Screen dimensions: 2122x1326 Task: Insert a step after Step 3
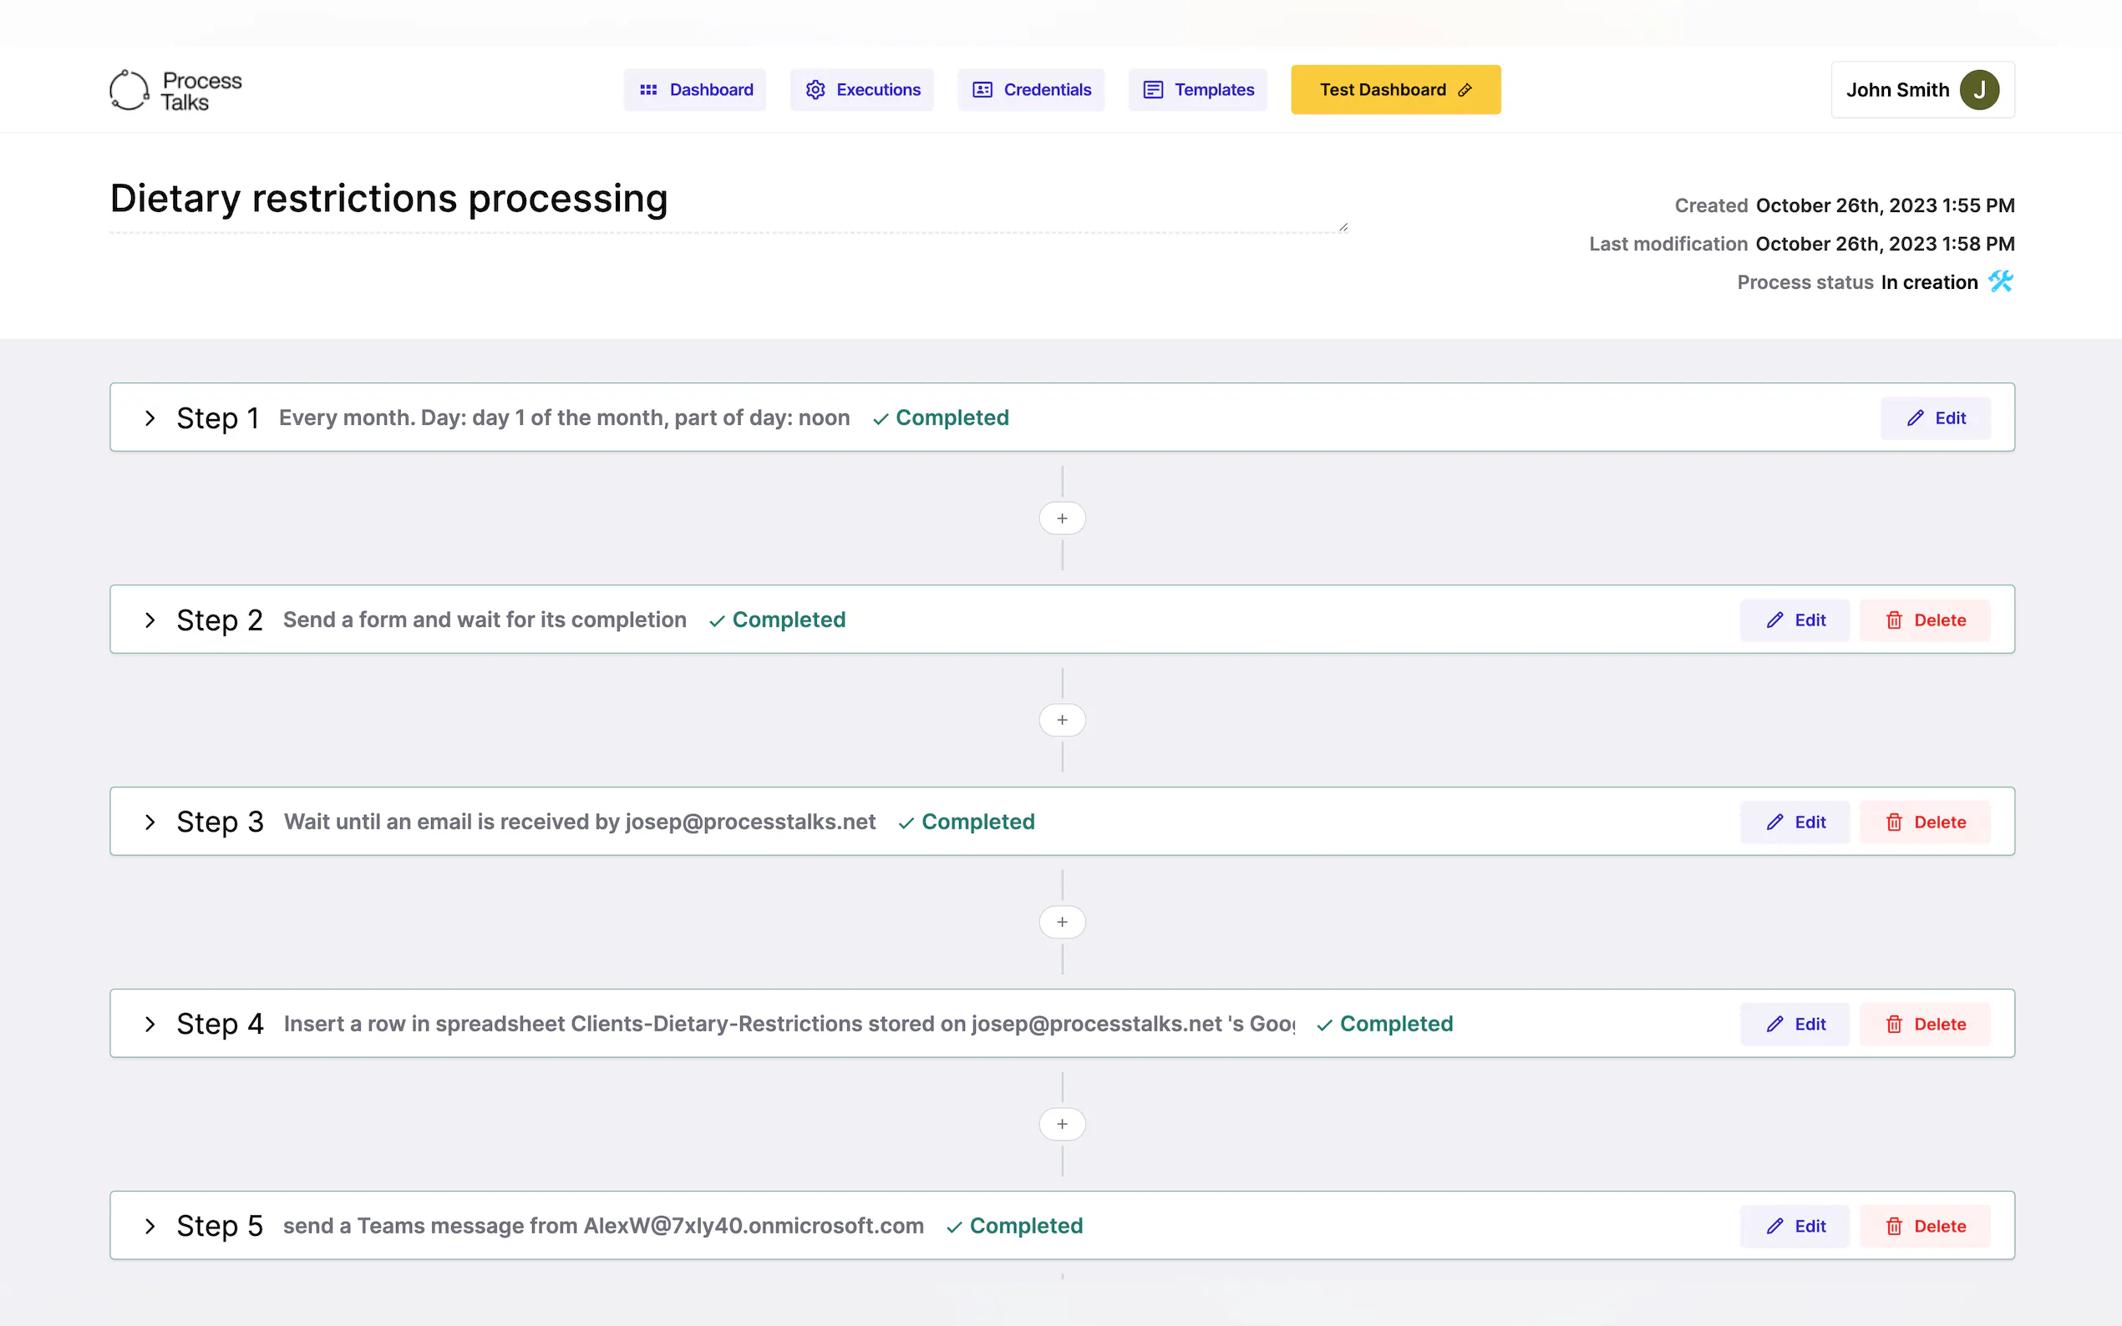1062,922
